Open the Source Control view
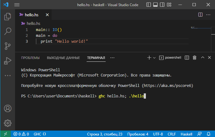The width and height of the screenshot is (215, 137). (x=8, y=46)
